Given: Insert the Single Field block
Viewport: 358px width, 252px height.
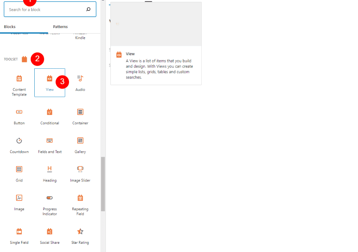Looking at the screenshot, I should pyautogui.click(x=19, y=236).
